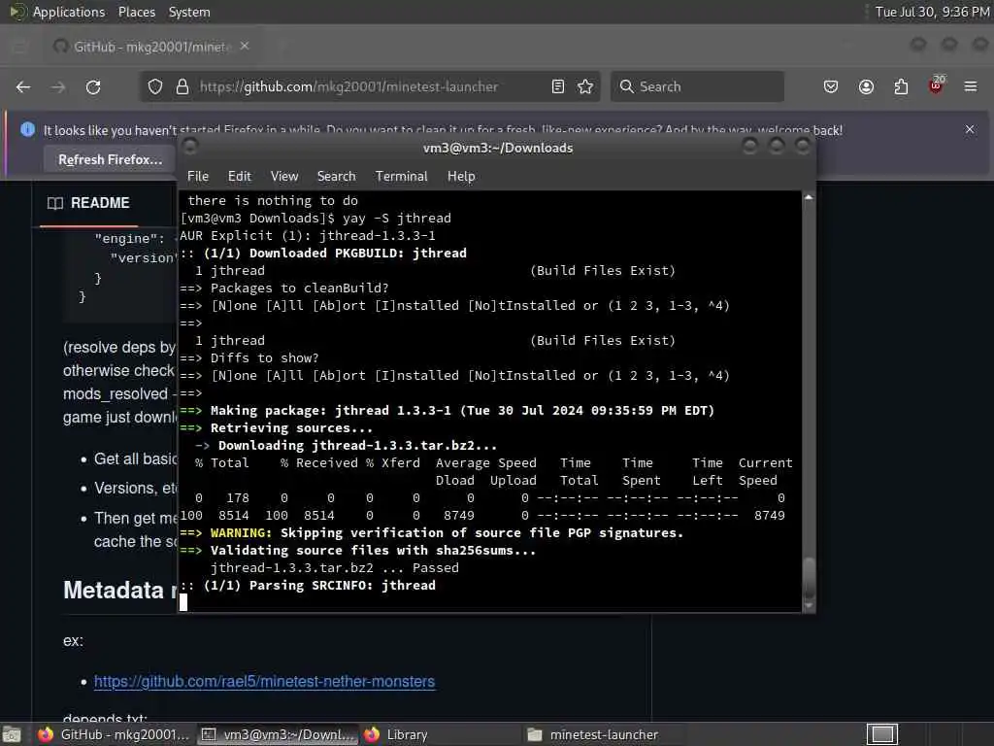This screenshot has height=746, width=994.
Task: Click the clock showing Tue Jul 30
Action: 931,12
